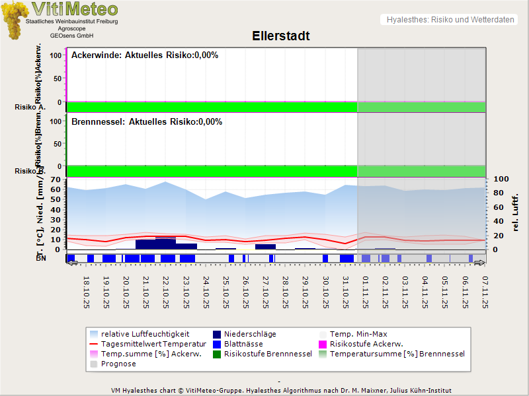Image resolution: width=529 pixels, height=396 pixels.
Task: Click the Risikostufe Brennnessel green swatch
Action: click(x=216, y=354)
